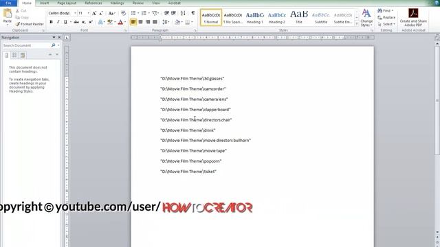Switch to the Page Layout tab
The width and height of the screenshot is (440, 247).
(x=67, y=3)
